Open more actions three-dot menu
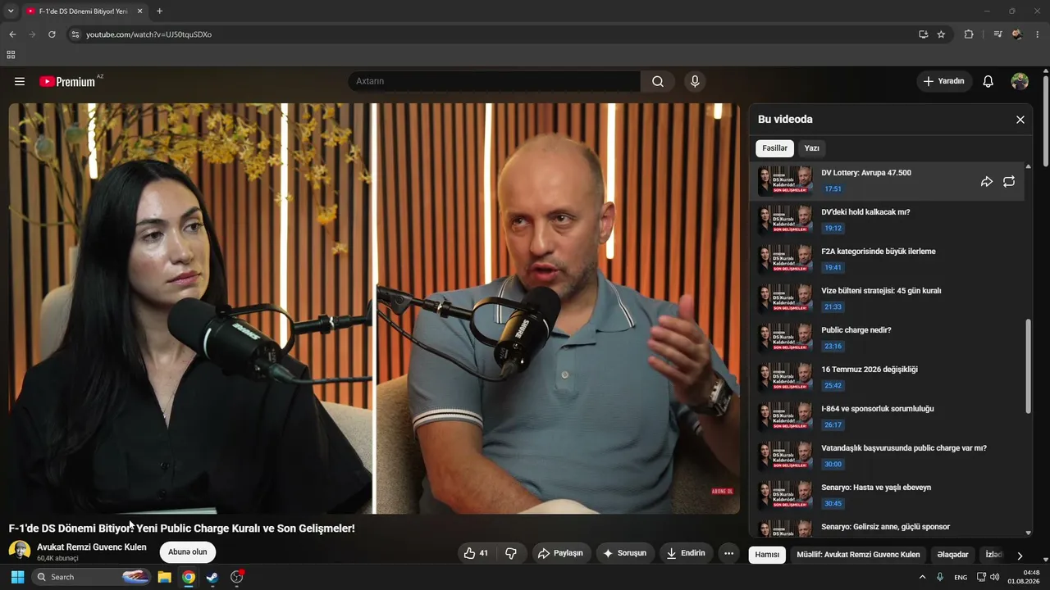The image size is (1050, 590). click(x=728, y=553)
